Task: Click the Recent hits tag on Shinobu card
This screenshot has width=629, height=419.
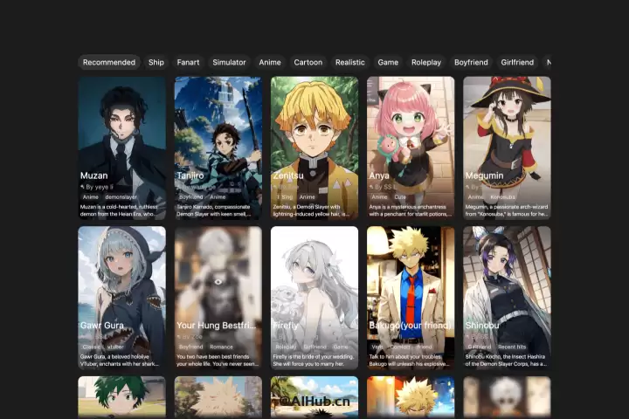Action: point(512,347)
